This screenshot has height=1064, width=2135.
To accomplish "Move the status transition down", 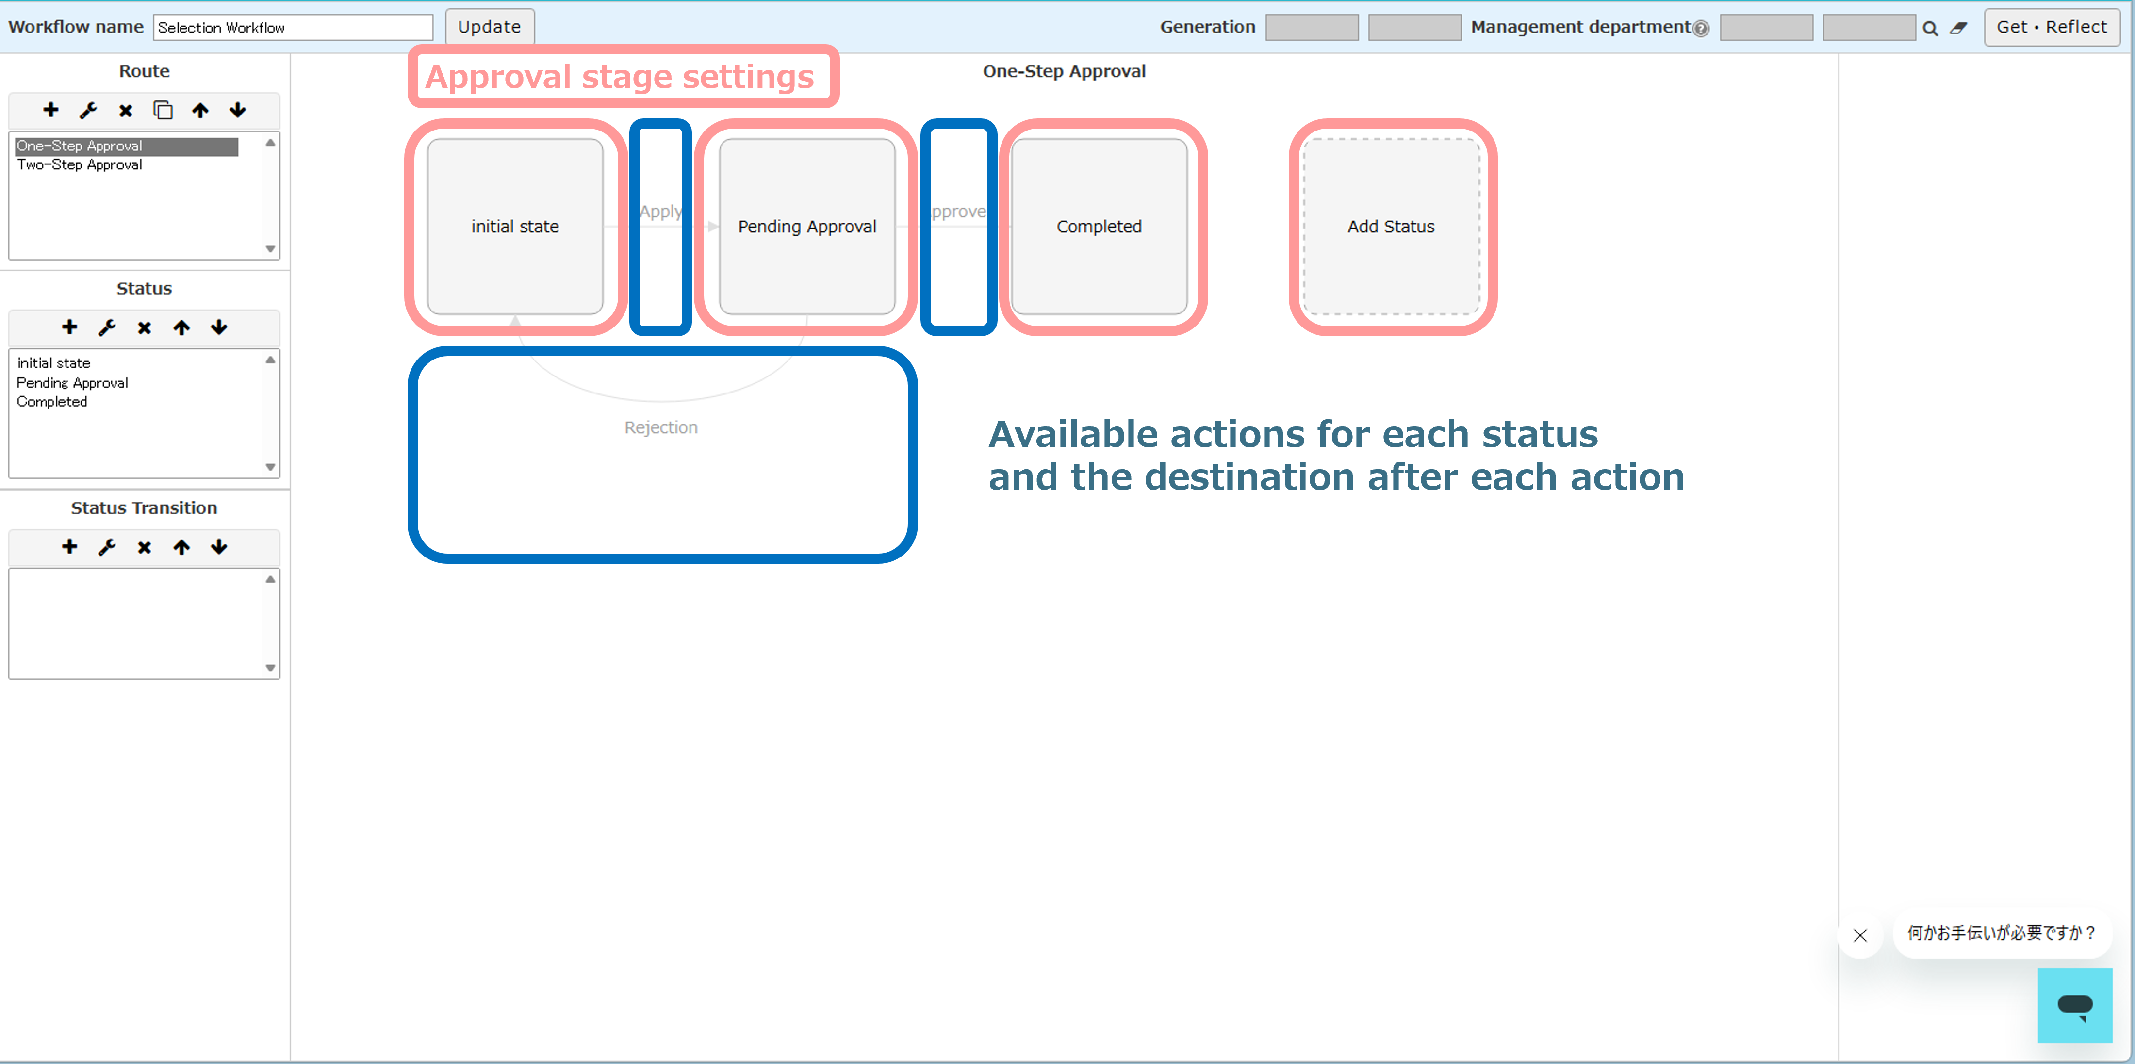I will pos(219,547).
